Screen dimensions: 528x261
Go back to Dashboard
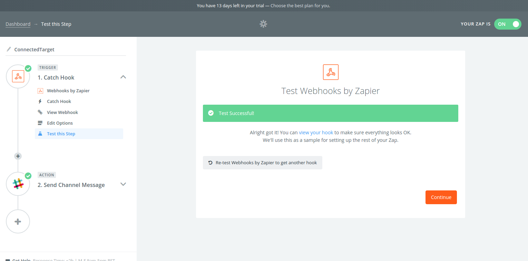18,24
